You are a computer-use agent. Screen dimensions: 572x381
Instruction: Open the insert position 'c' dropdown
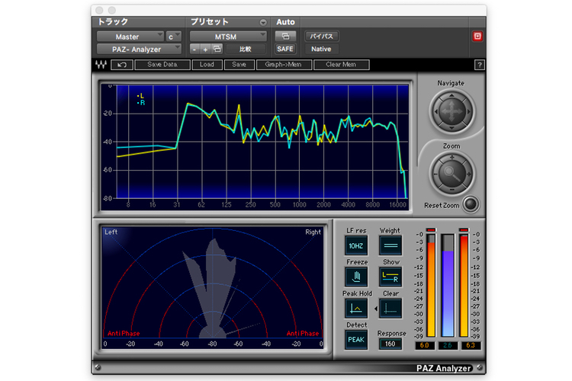pyautogui.click(x=174, y=37)
